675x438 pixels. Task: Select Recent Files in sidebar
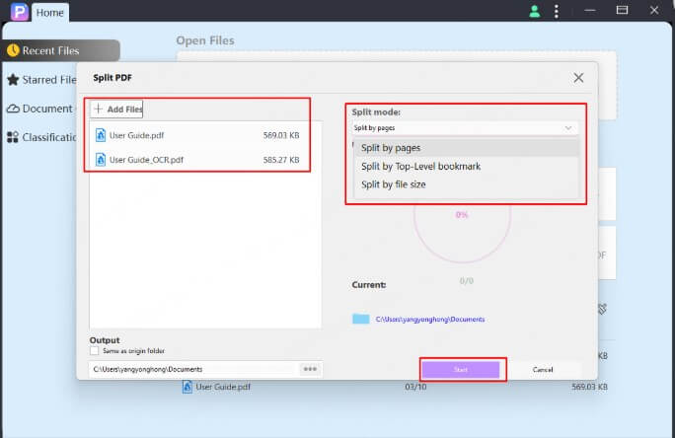click(x=60, y=50)
